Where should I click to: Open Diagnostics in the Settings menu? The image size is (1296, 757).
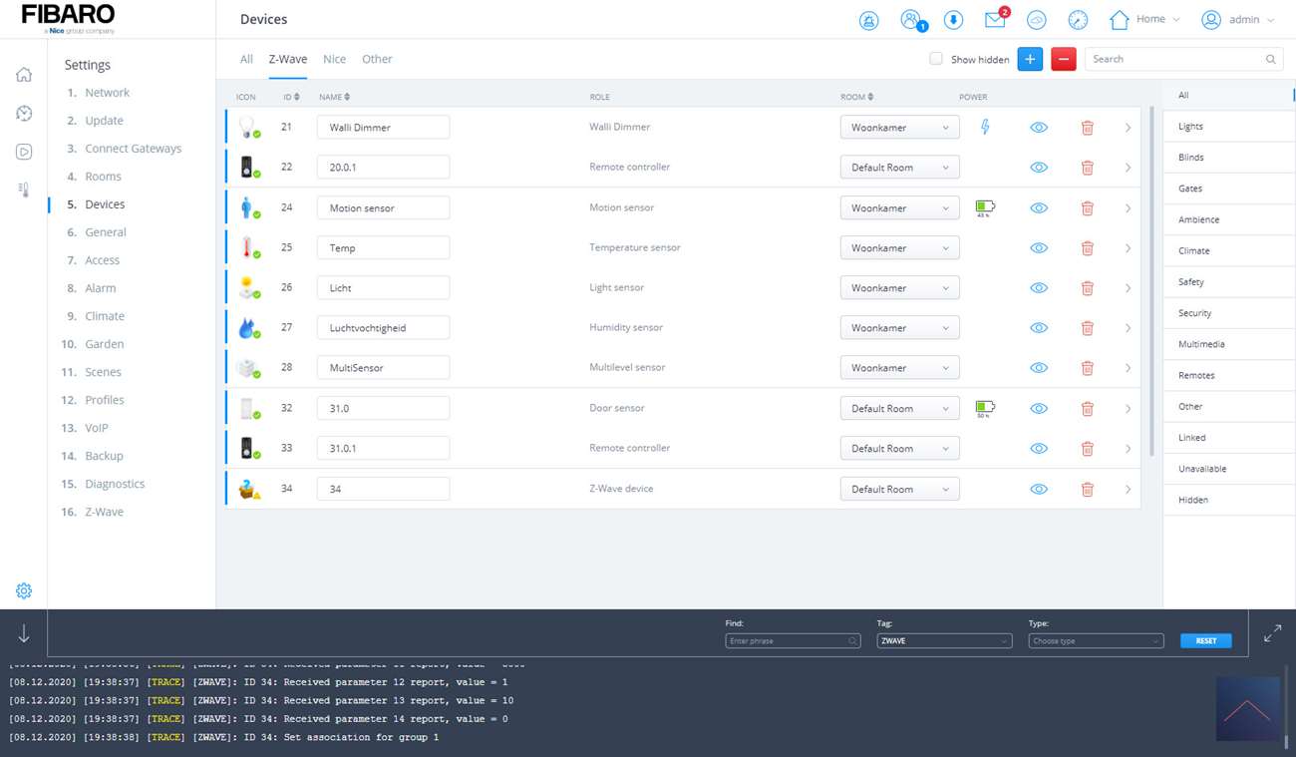coord(115,484)
